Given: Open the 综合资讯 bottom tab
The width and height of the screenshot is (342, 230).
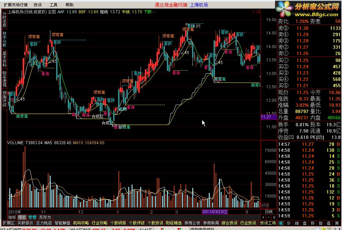Looking at the screenshot, I should [x=229, y=223].
